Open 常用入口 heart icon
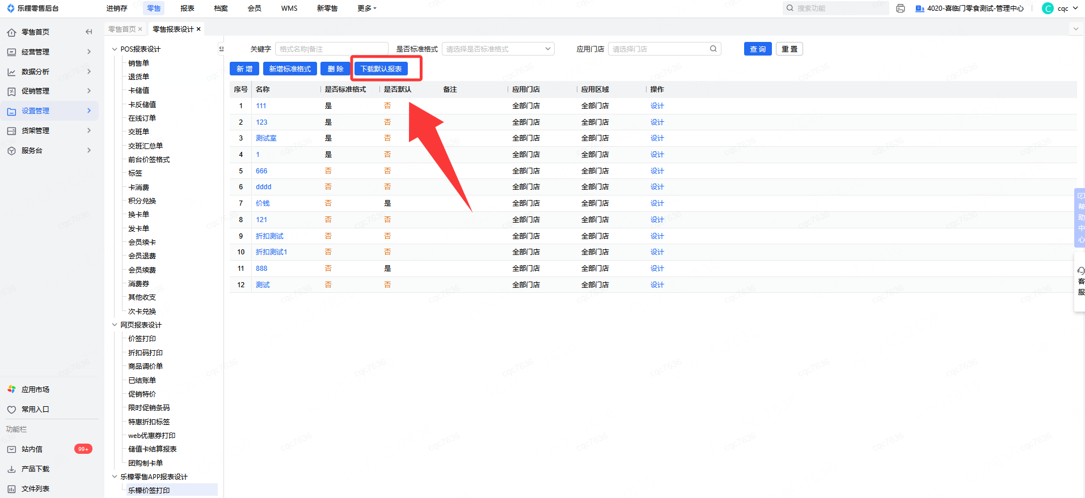The image size is (1085, 498). [11, 410]
